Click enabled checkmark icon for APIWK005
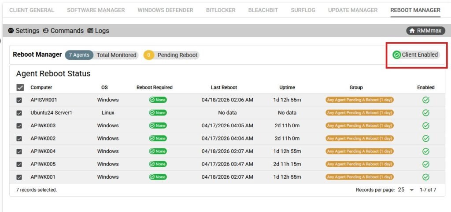The width and height of the screenshot is (451, 212). pyautogui.click(x=426, y=164)
